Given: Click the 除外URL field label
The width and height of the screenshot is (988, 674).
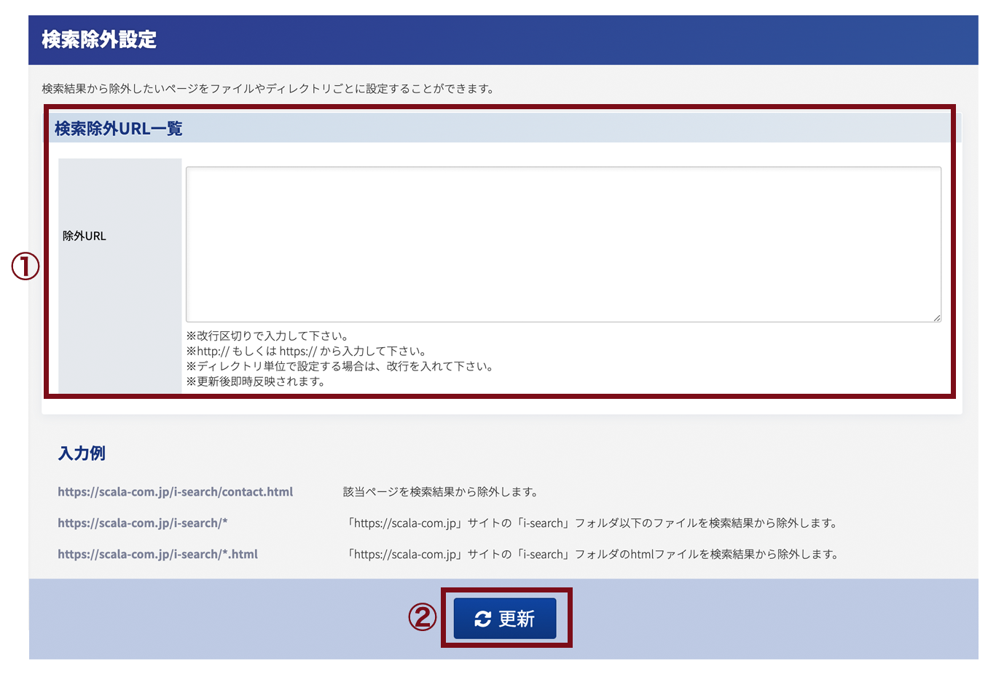Looking at the screenshot, I should [85, 236].
